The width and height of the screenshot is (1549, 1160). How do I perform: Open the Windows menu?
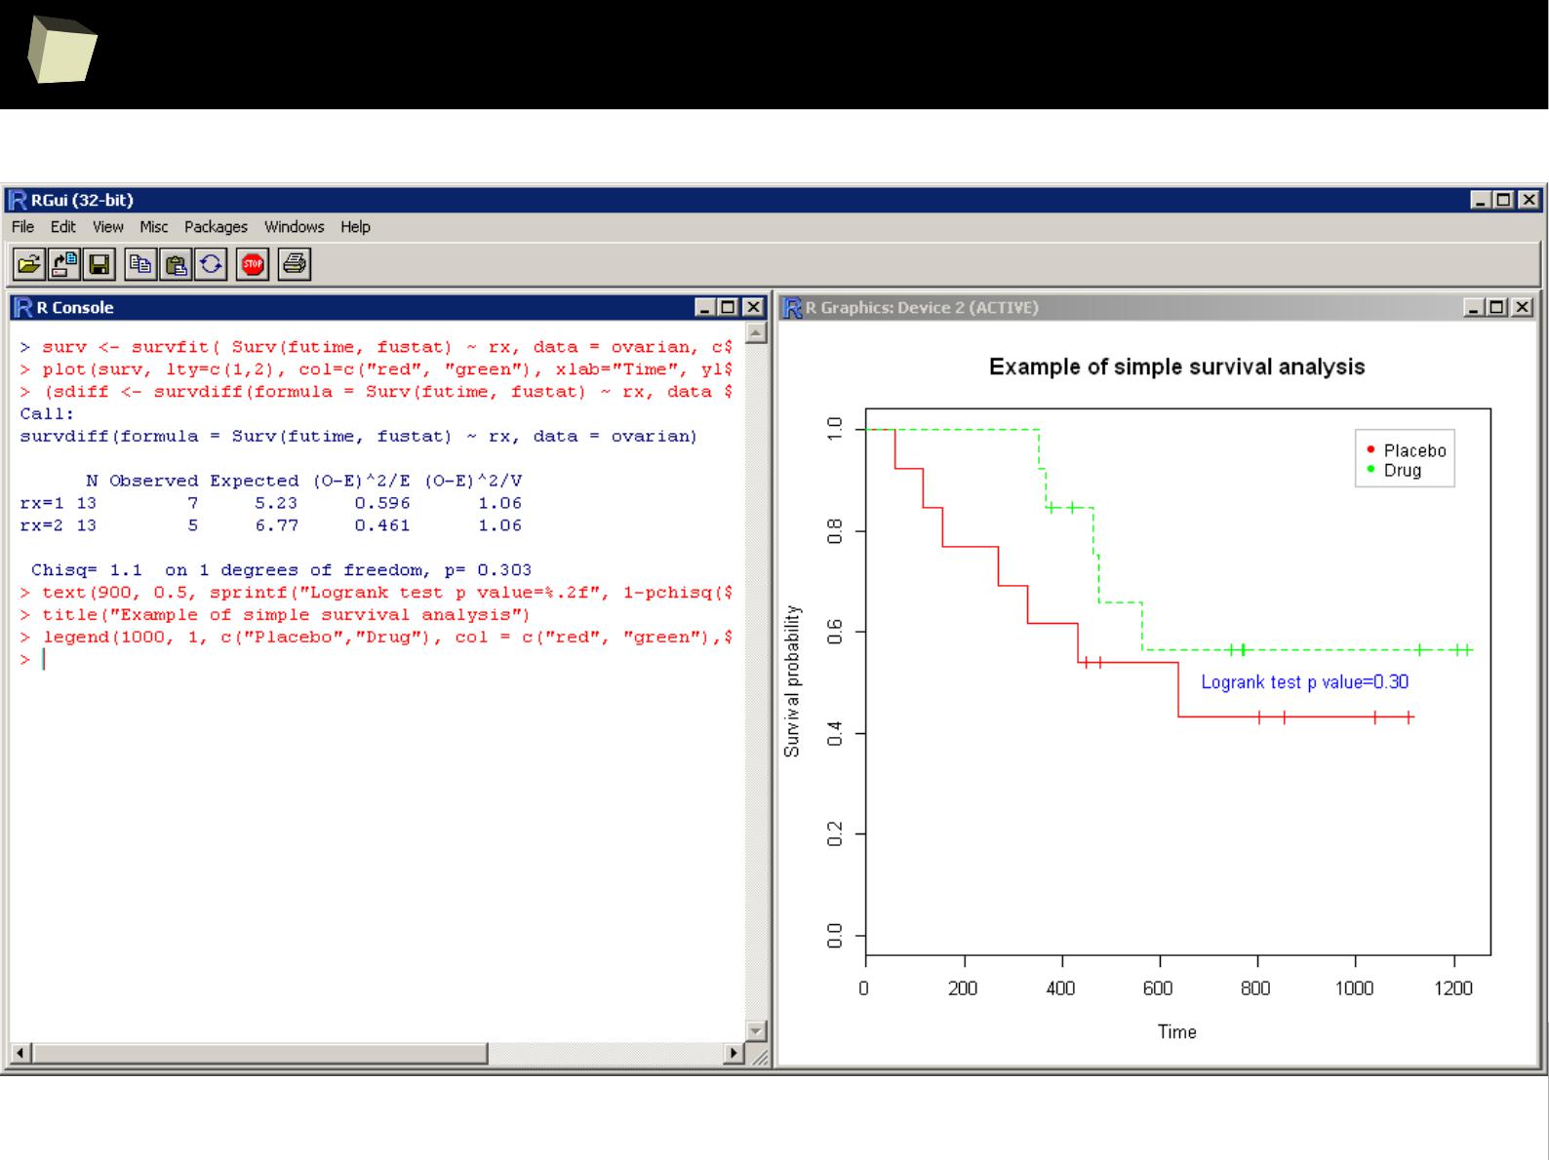294,226
